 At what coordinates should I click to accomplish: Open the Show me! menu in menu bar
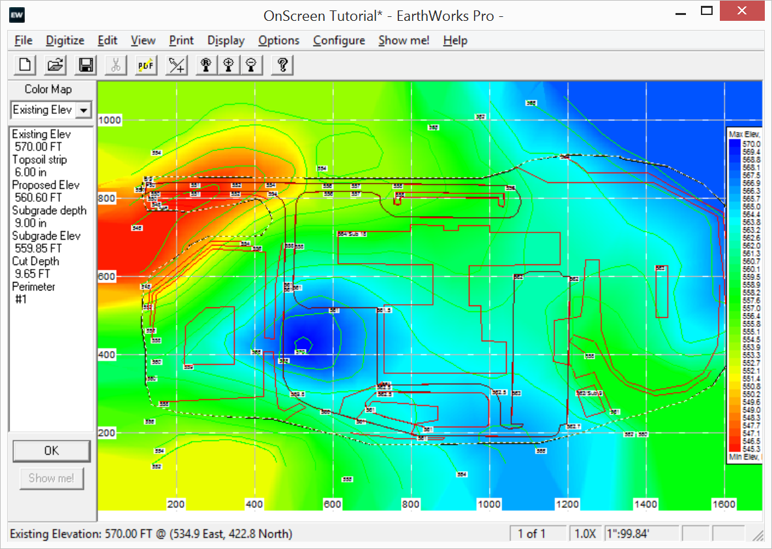click(404, 40)
